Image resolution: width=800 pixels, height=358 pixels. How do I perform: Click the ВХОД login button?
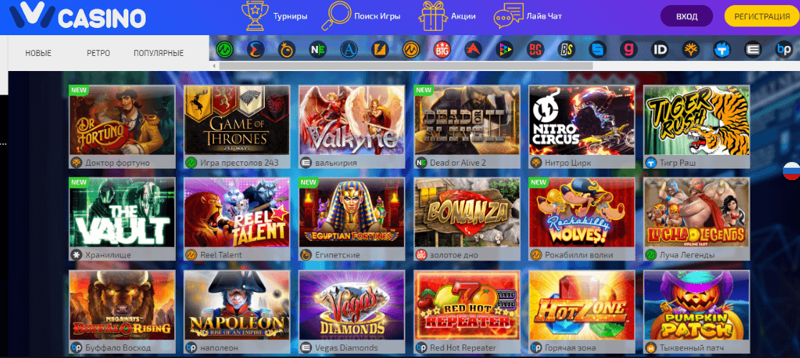pyautogui.click(x=687, y=17)
